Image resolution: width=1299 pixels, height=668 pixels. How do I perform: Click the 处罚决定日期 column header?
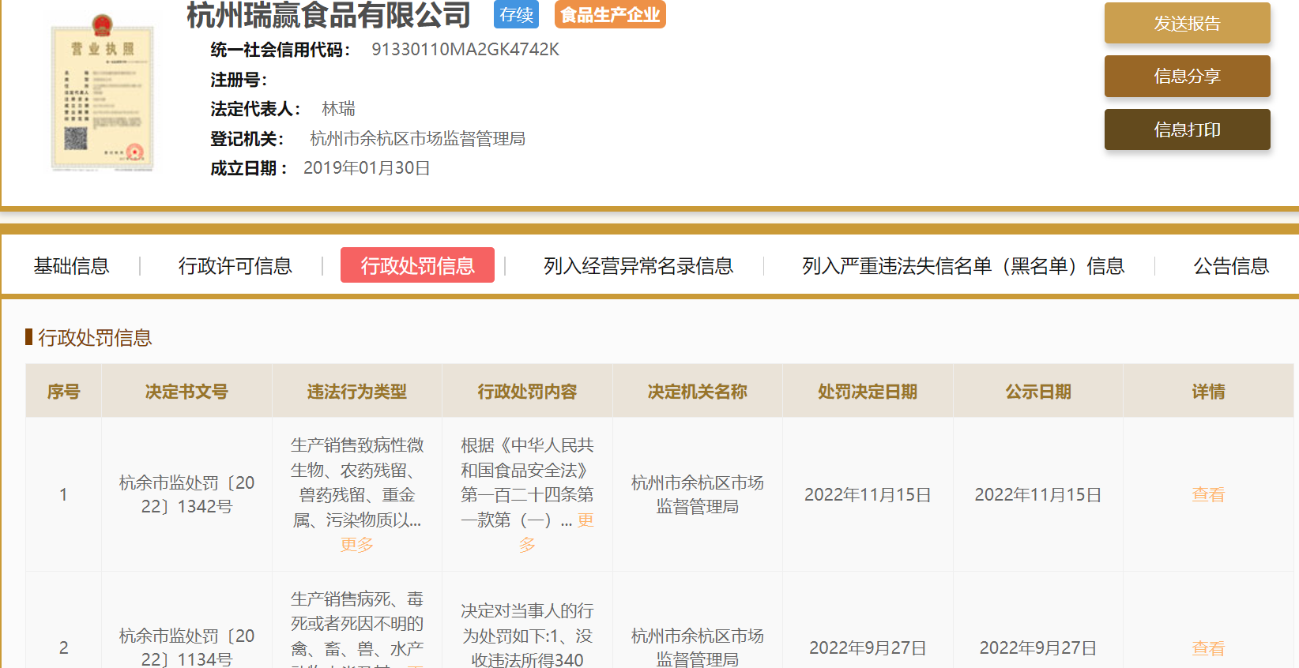[868, 391]
